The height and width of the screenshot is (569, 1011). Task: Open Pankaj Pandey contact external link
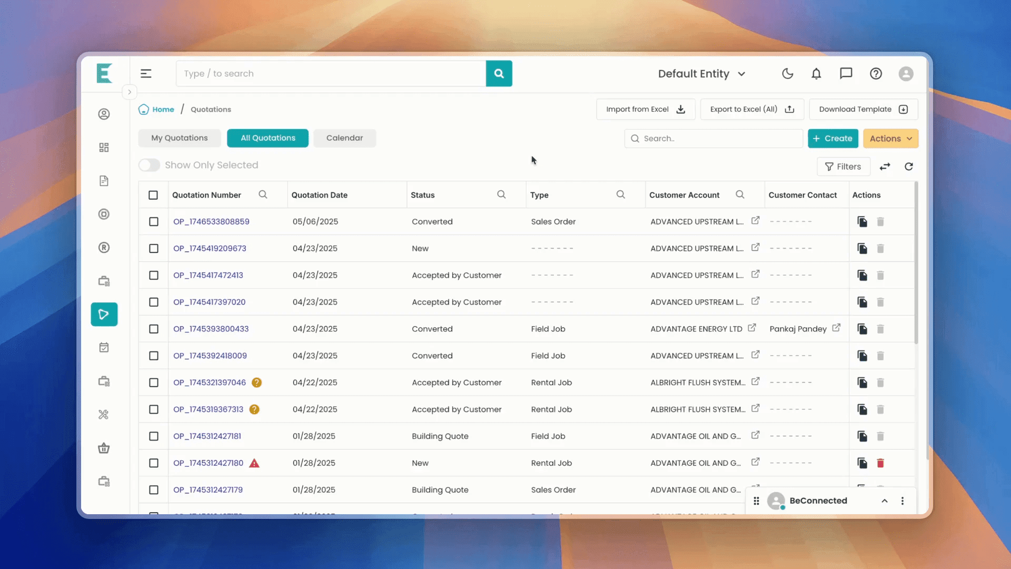836,328
